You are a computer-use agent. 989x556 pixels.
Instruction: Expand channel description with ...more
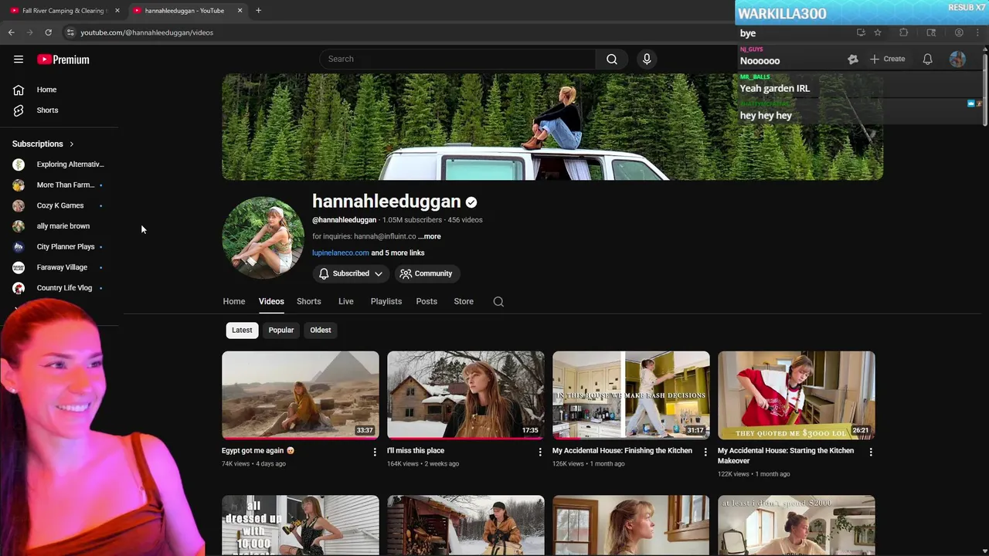(430, 236)
